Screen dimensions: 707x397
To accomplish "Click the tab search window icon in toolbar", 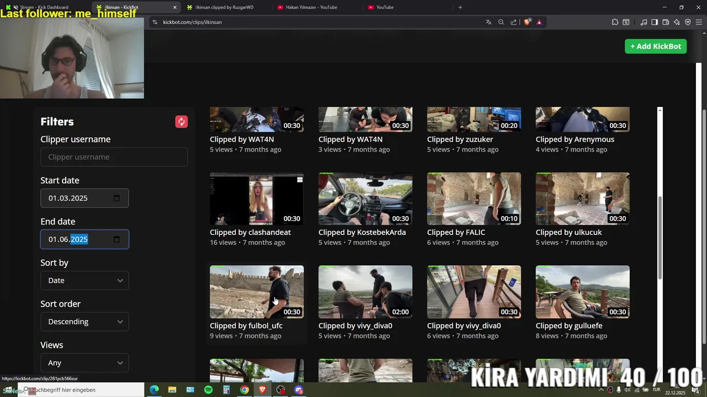I will coord(626,22).
